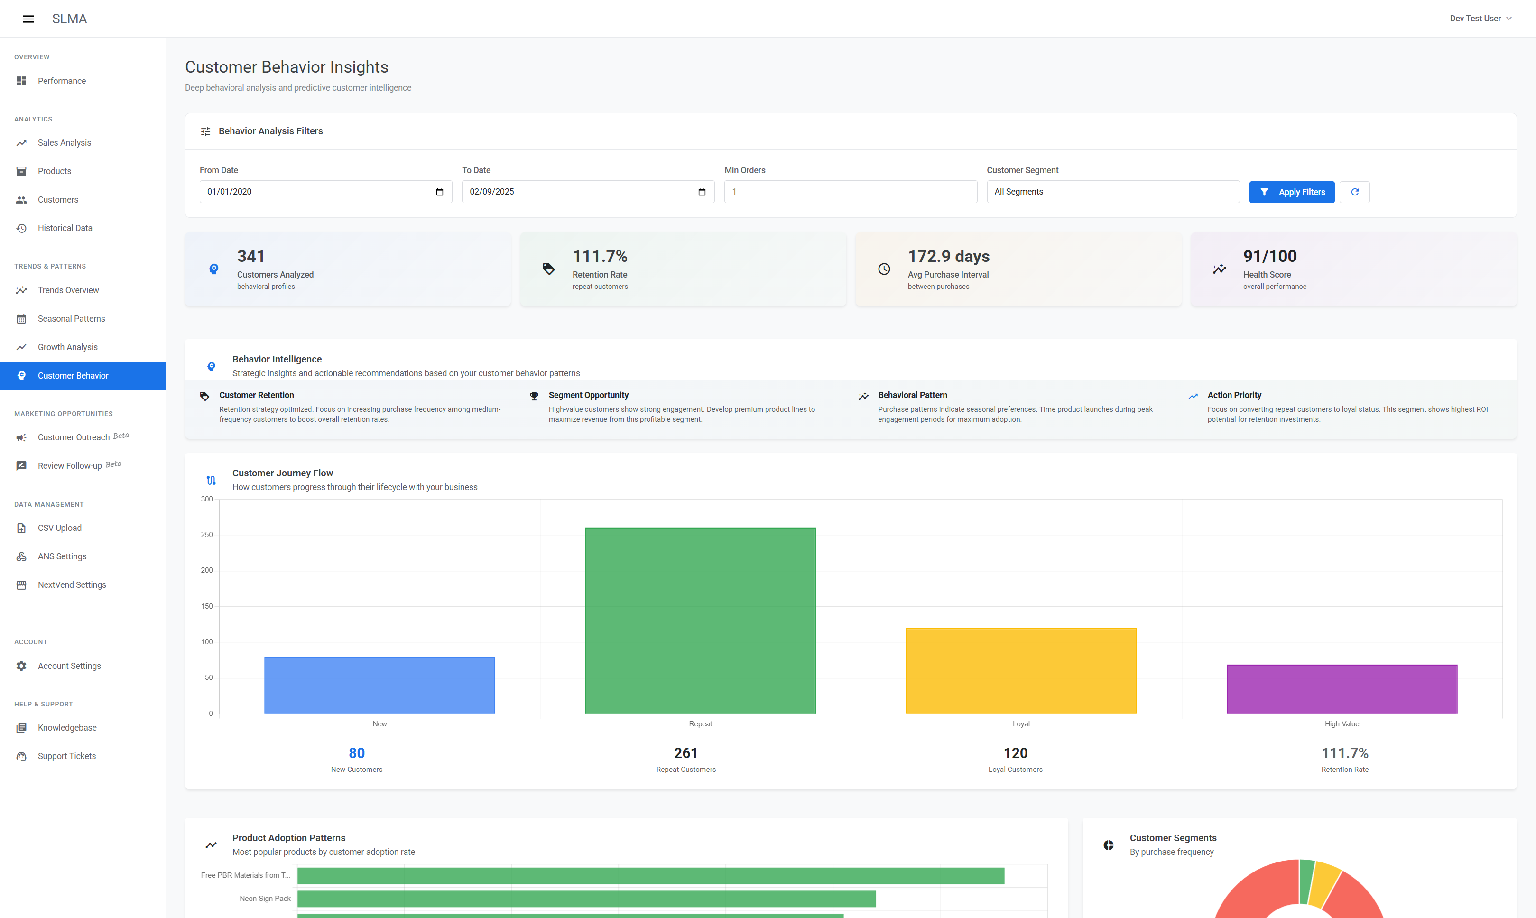Click the From Date input field
Viewport: 1536px width, 918px height.
(x=326, y=192)
